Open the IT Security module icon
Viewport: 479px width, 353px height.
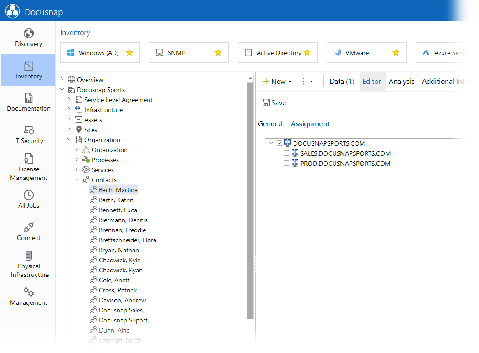tap(29, 130)
